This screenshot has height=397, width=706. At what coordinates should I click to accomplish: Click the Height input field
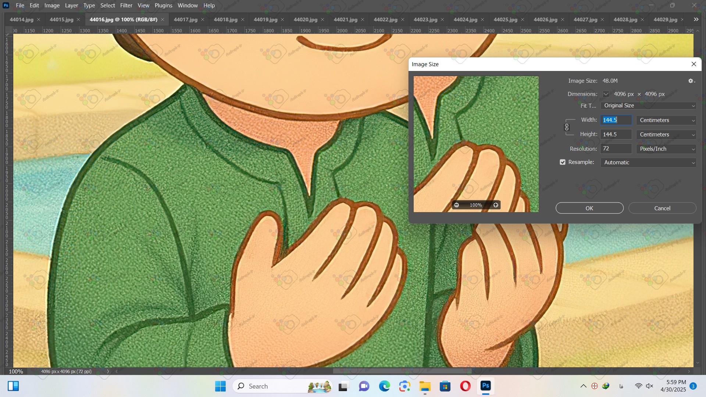pos(616,135)
